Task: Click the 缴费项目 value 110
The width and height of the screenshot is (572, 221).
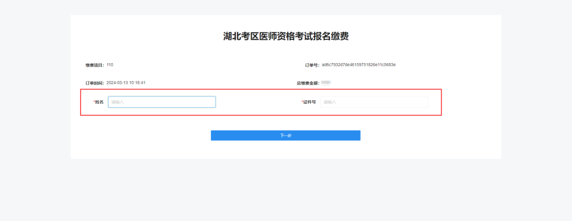Action: click(110, 65)
